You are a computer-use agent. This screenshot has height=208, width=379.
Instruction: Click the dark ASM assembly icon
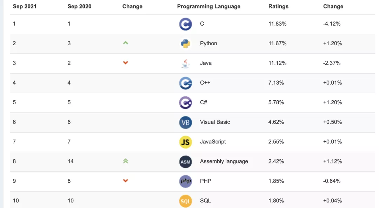click(x=185, y=162)
